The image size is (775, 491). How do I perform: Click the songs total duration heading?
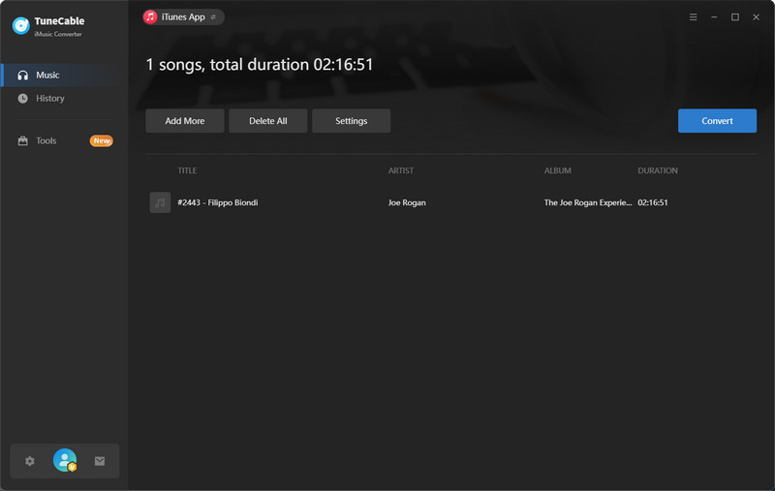[259, 65]
